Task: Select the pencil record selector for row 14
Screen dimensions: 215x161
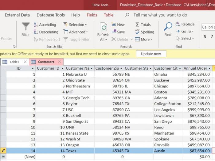Action: pyautogui.click(x=3, y=151)
